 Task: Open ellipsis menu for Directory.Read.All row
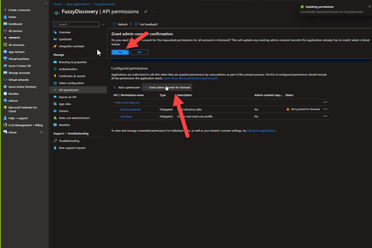pos(325,109)
